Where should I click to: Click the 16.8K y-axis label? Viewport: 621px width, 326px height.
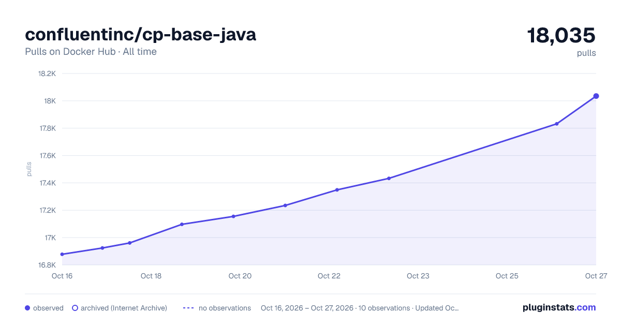point(47,265)
